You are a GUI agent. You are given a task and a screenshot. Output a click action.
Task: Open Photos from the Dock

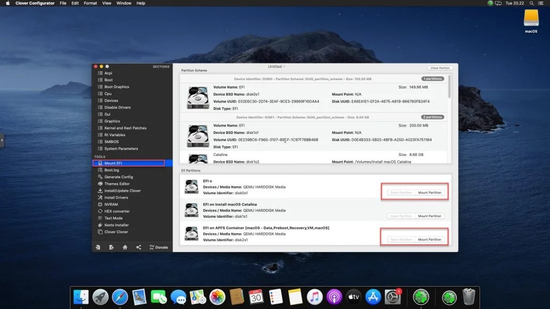click(x=217, y=297)
